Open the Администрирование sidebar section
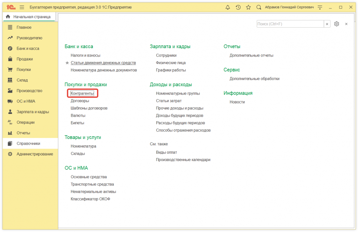This screenshot has width=358, height=232. click(x=35, y=154)
